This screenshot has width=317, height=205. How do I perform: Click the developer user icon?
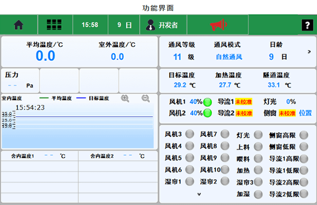coord(151,25)
